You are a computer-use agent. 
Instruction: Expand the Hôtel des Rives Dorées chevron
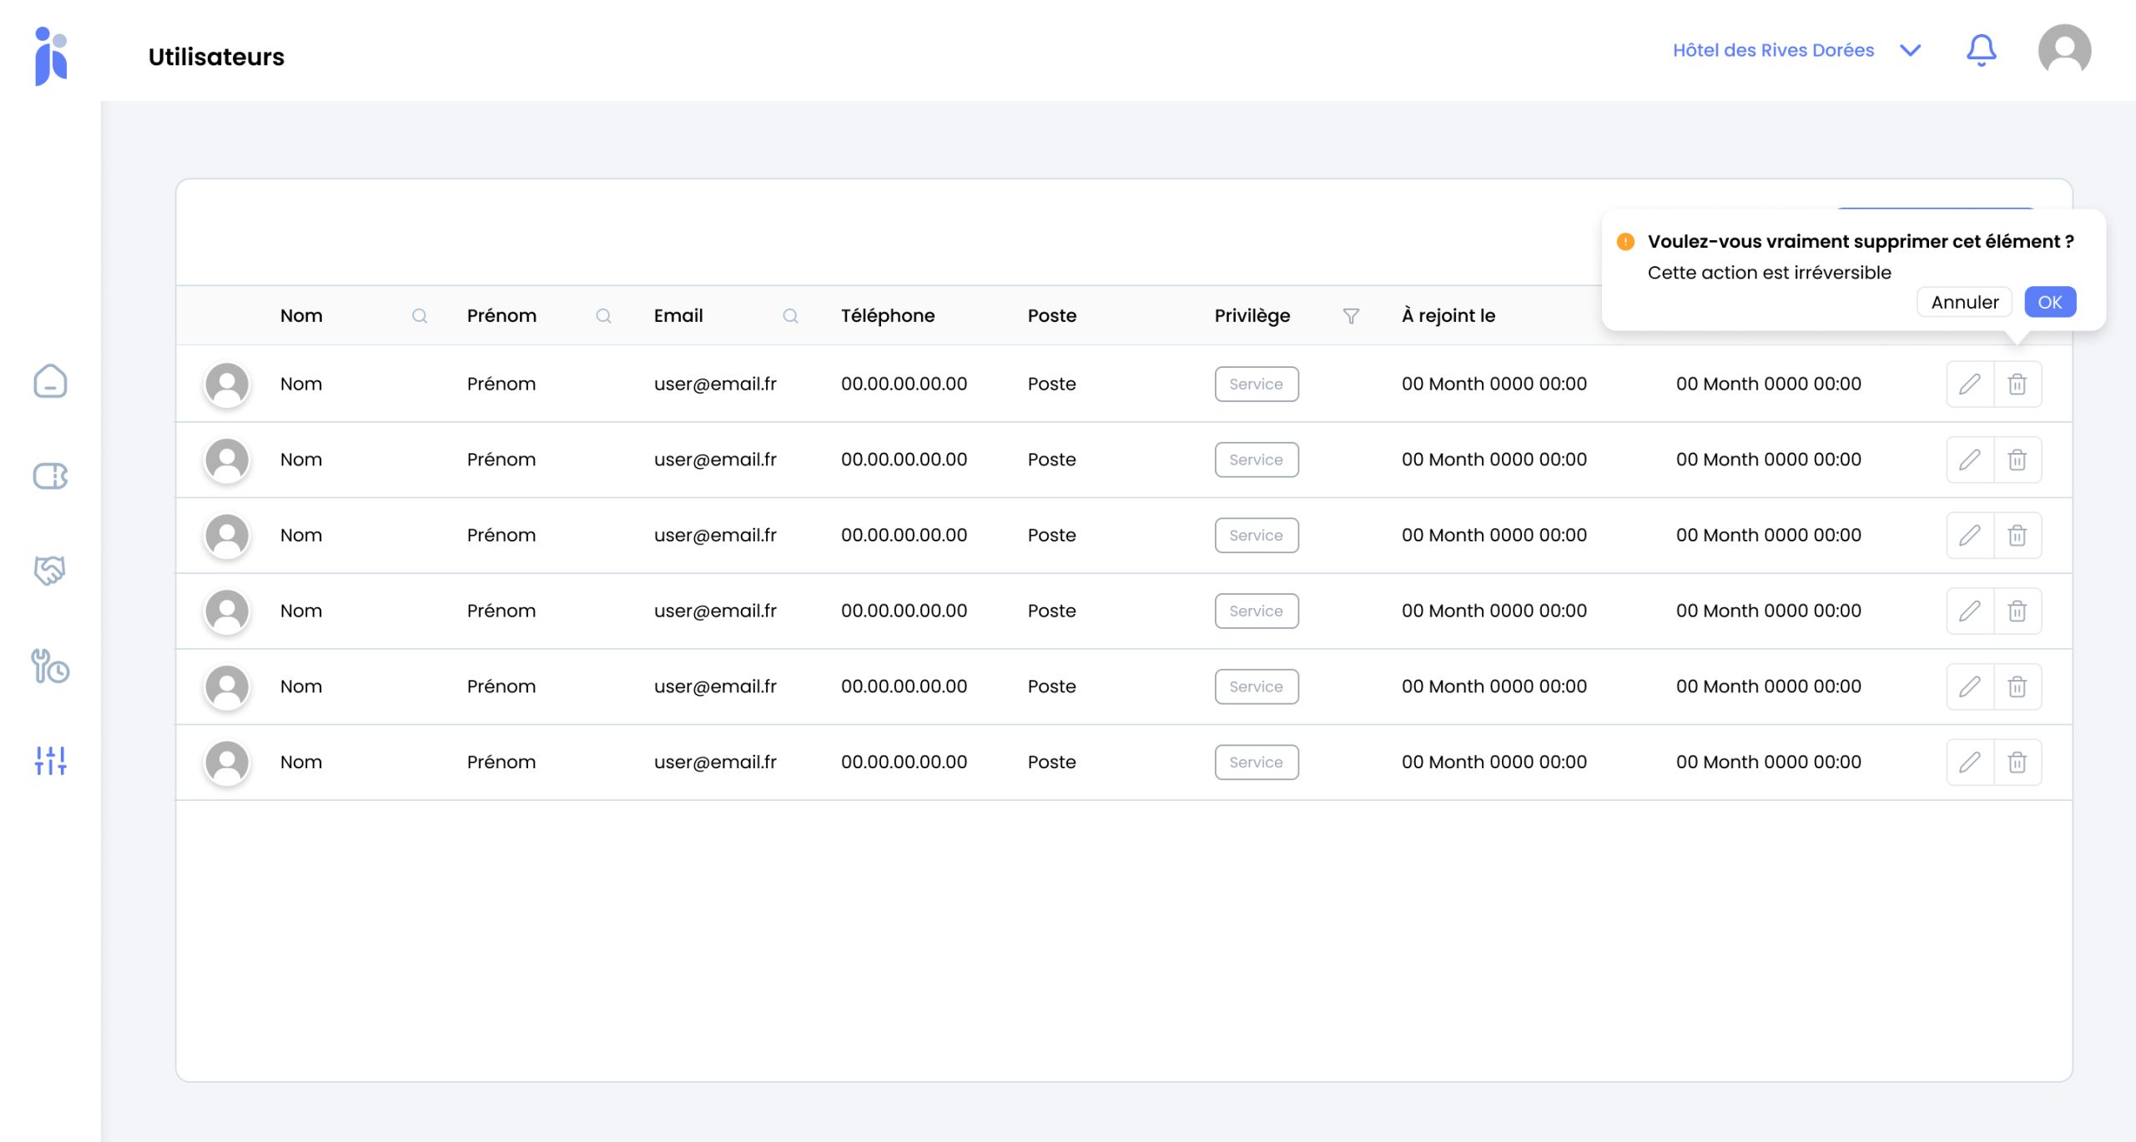[x=1910, y=51]
